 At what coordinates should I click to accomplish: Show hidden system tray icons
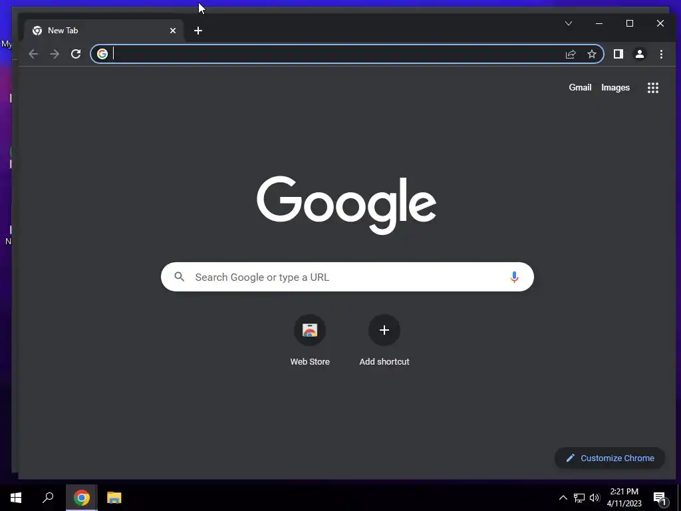point(563,498)
